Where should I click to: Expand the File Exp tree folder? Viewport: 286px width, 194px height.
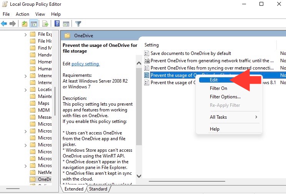(x=25, y=34)
